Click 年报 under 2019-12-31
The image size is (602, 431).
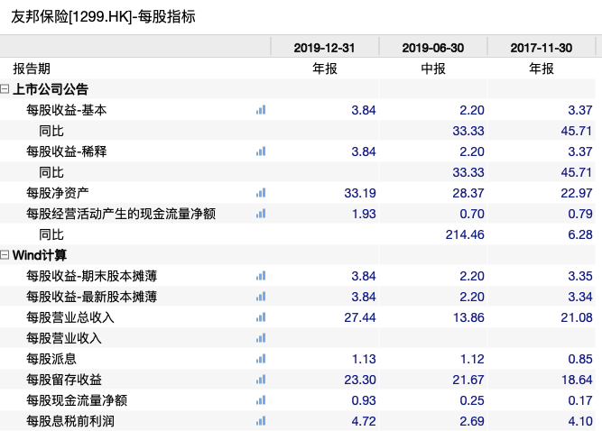[324, 69]
